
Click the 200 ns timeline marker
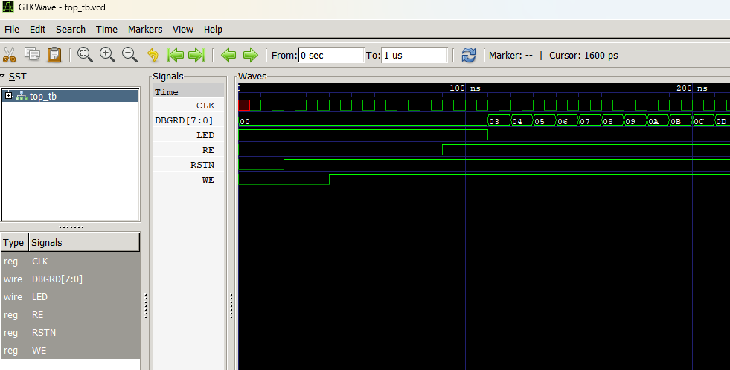(692, 88)
